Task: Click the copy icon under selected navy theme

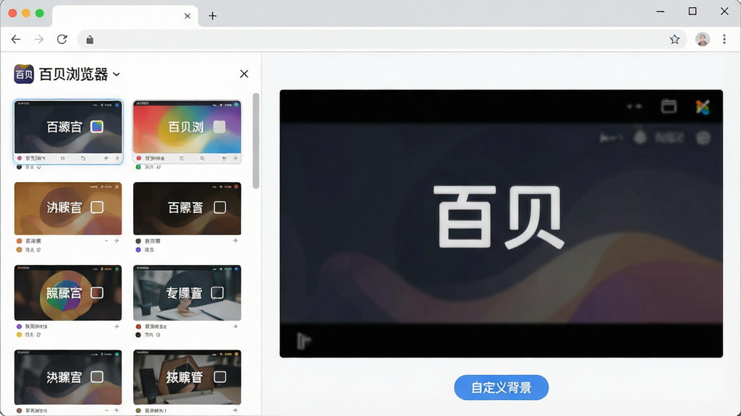Action: coord(83,158)
